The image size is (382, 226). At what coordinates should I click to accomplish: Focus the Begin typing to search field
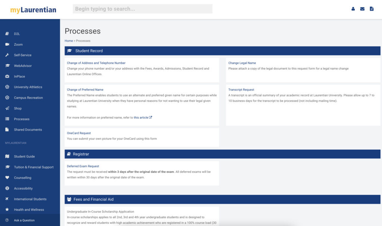point(143,9)
